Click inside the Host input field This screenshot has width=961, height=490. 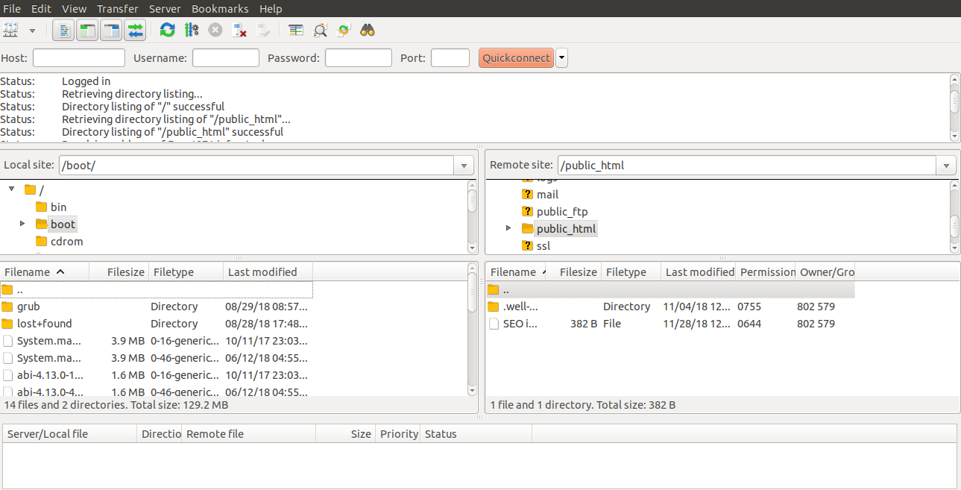click(x=78, y=57)
